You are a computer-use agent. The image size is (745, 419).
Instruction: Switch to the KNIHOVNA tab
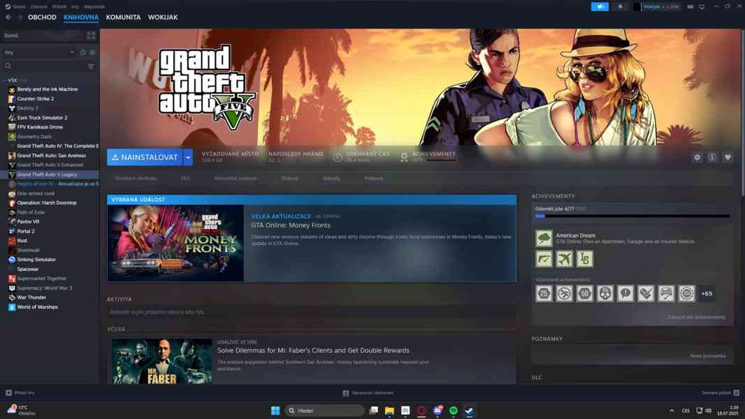pos(81,17)
